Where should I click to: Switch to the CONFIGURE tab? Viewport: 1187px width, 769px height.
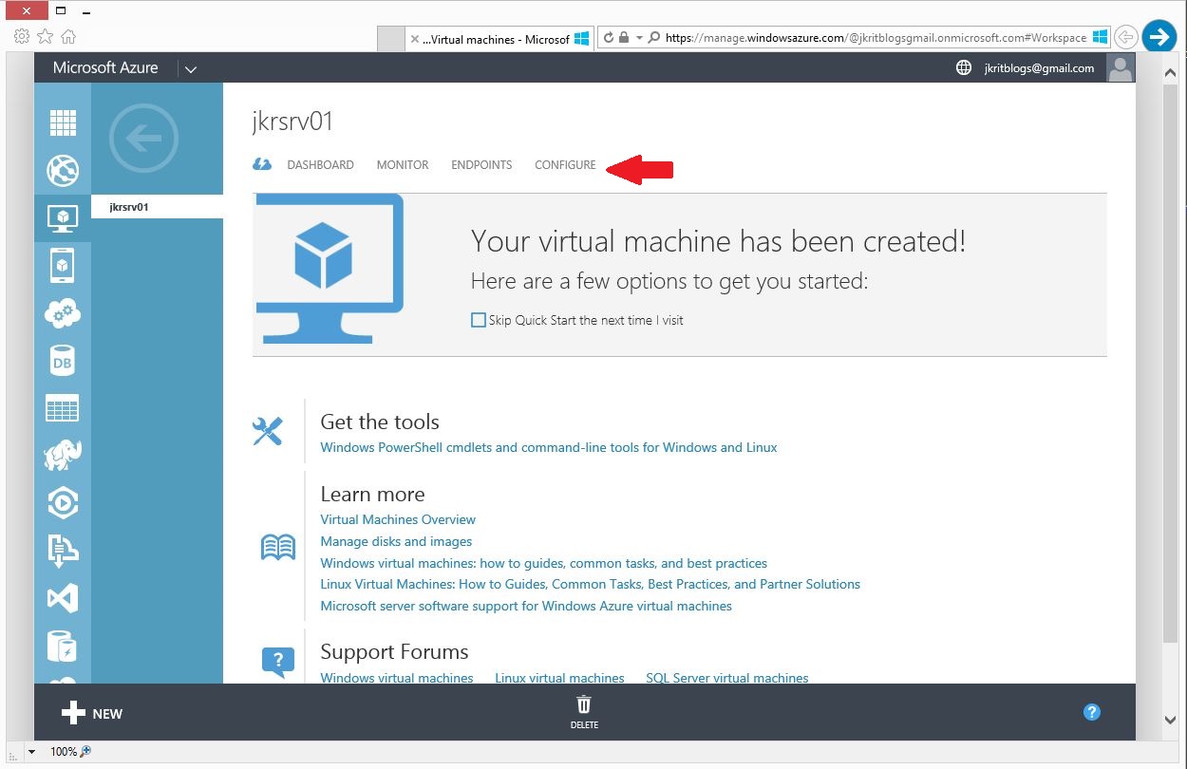click(x=565, y=165)
